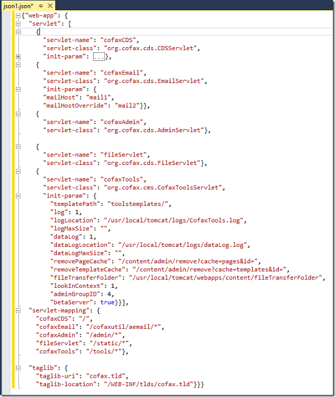Click the collapsed "..." ellipsis box
This screenshot has height=397, width=335.
point(99,56)
